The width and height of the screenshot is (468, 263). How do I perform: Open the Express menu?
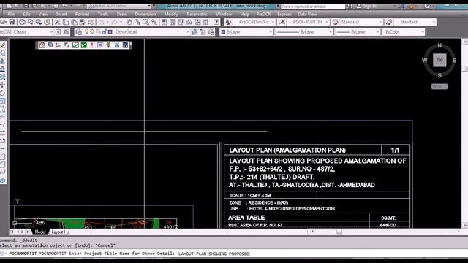coord(284,14)
